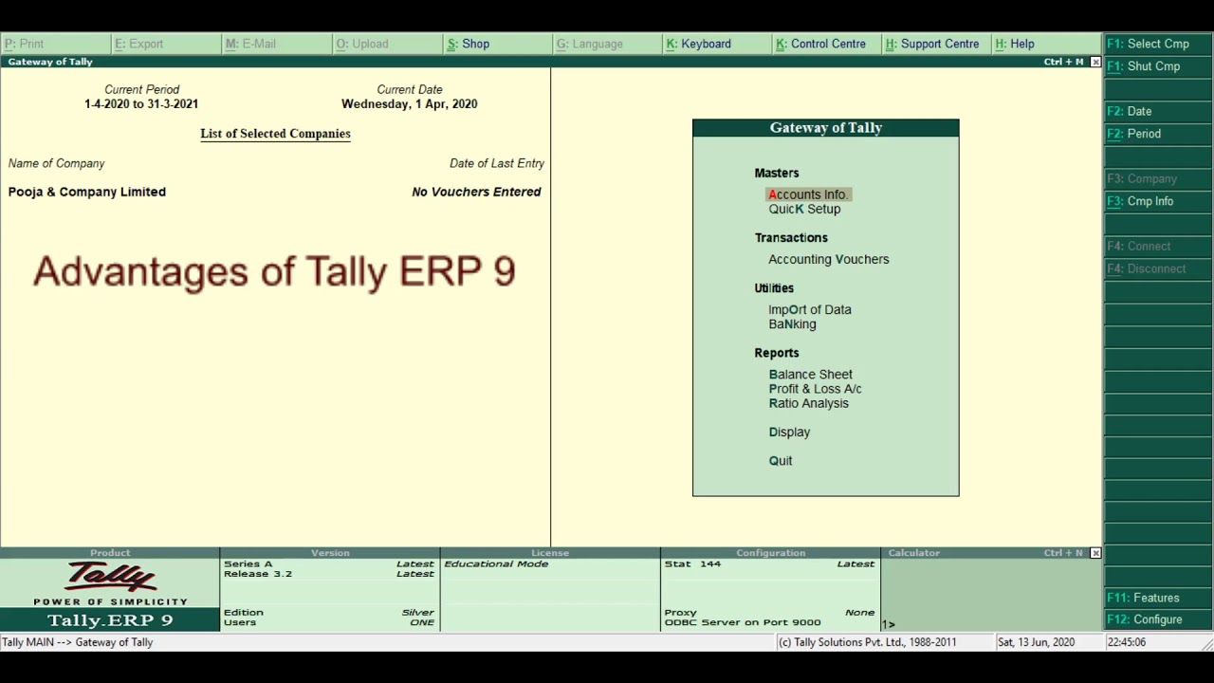Click F12: Configure button
Viewport: 1214px width, 683px height.
[1158, 619]
